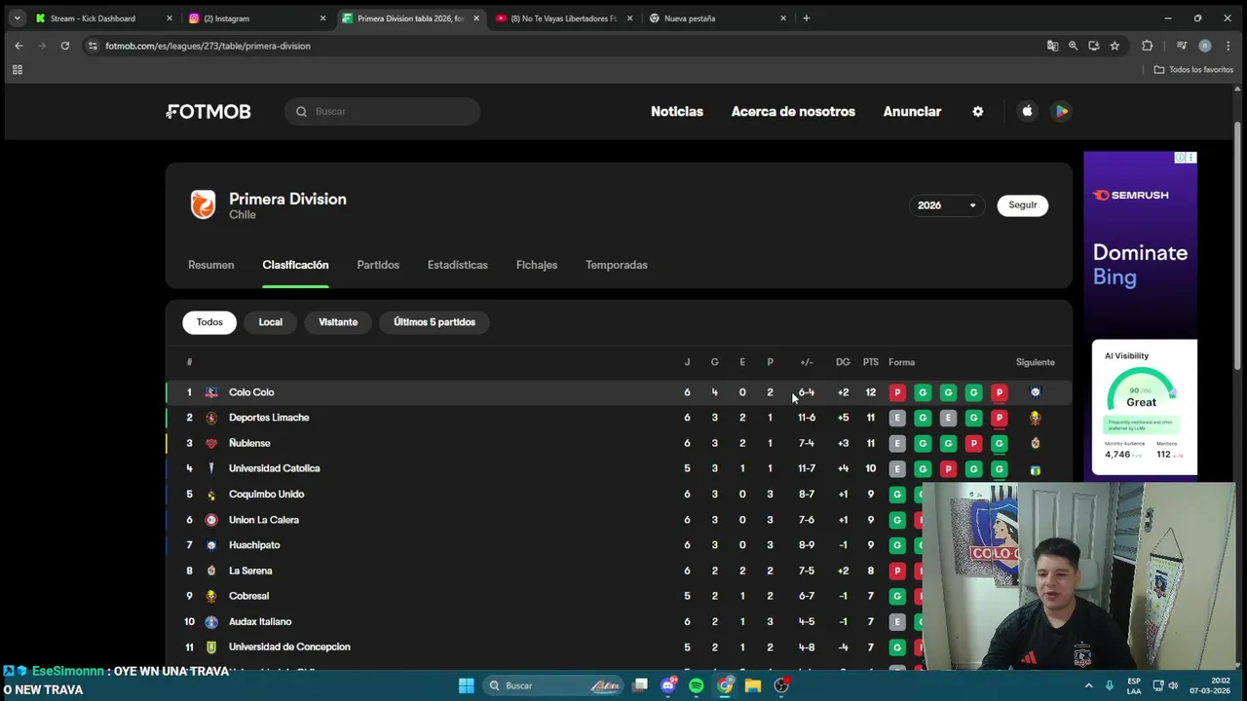Open the Chrome tab search dropdown

tap(17, 18)
